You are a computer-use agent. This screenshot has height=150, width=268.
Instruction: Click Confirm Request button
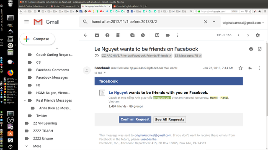coord(135,120)
